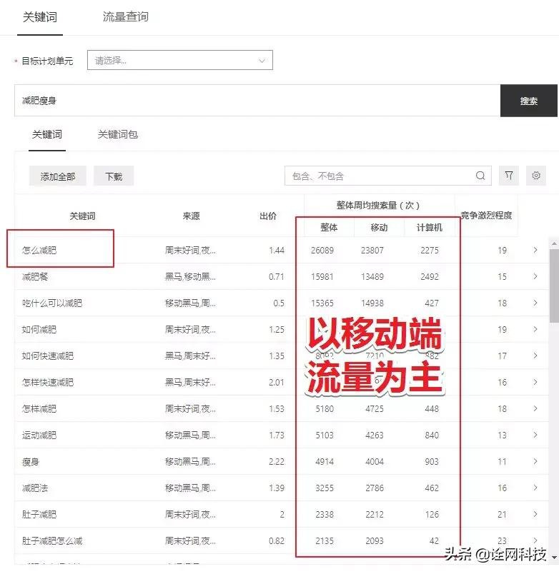
Task: Click the search magnifier icon in filter box
Action: [x=480, y=176]
